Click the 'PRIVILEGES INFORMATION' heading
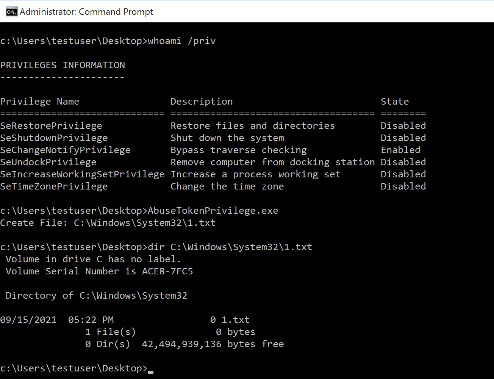 coord(63,65)
